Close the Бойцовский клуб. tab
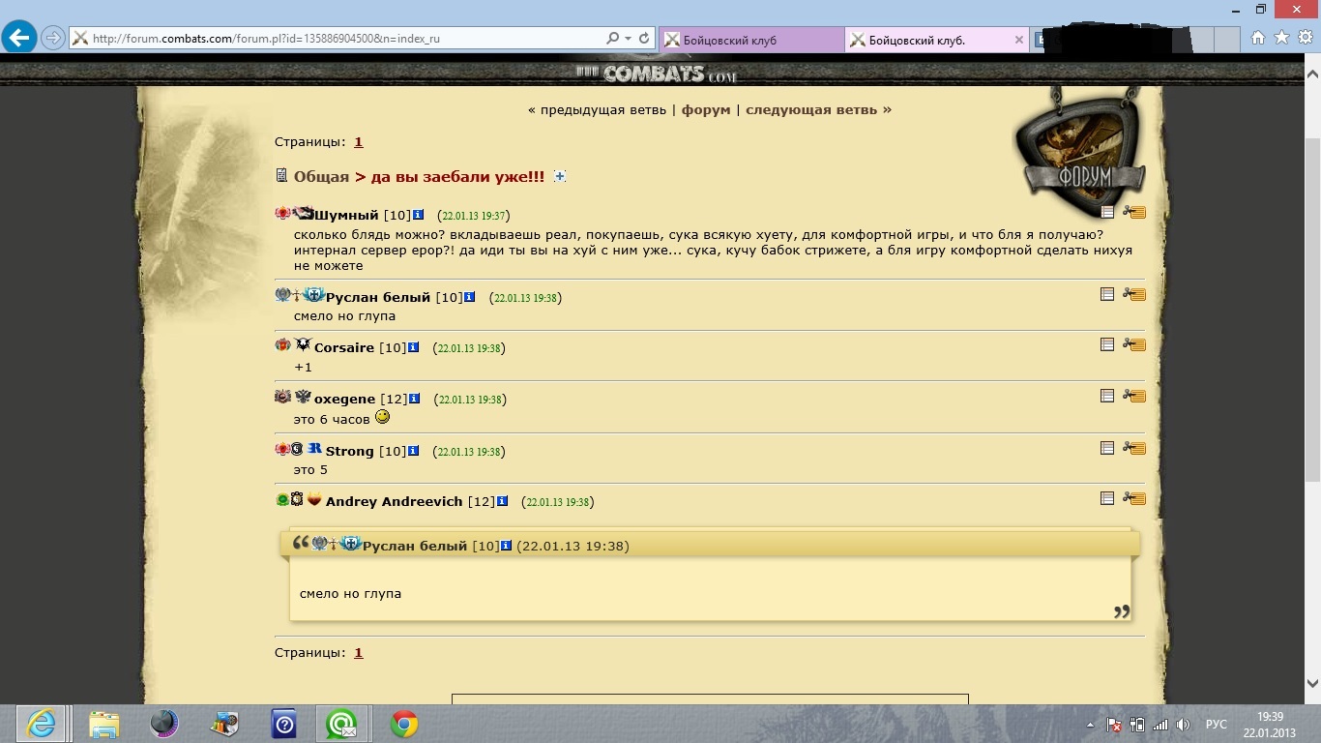Viewport: 1321px width, 743px height. point(1019,40)
